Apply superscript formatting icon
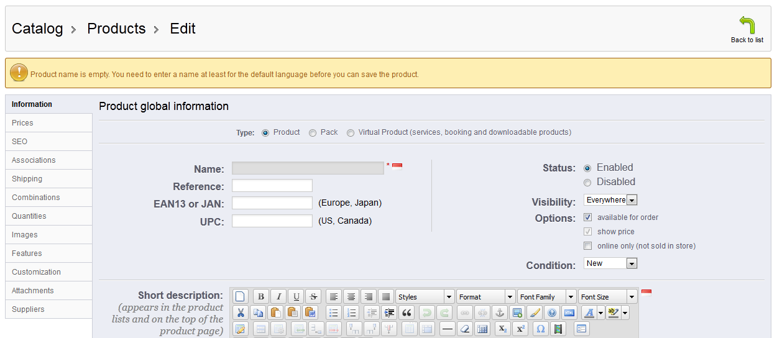Screen dimensions: 772x338 pyautogui.click(x=520, y=329)
